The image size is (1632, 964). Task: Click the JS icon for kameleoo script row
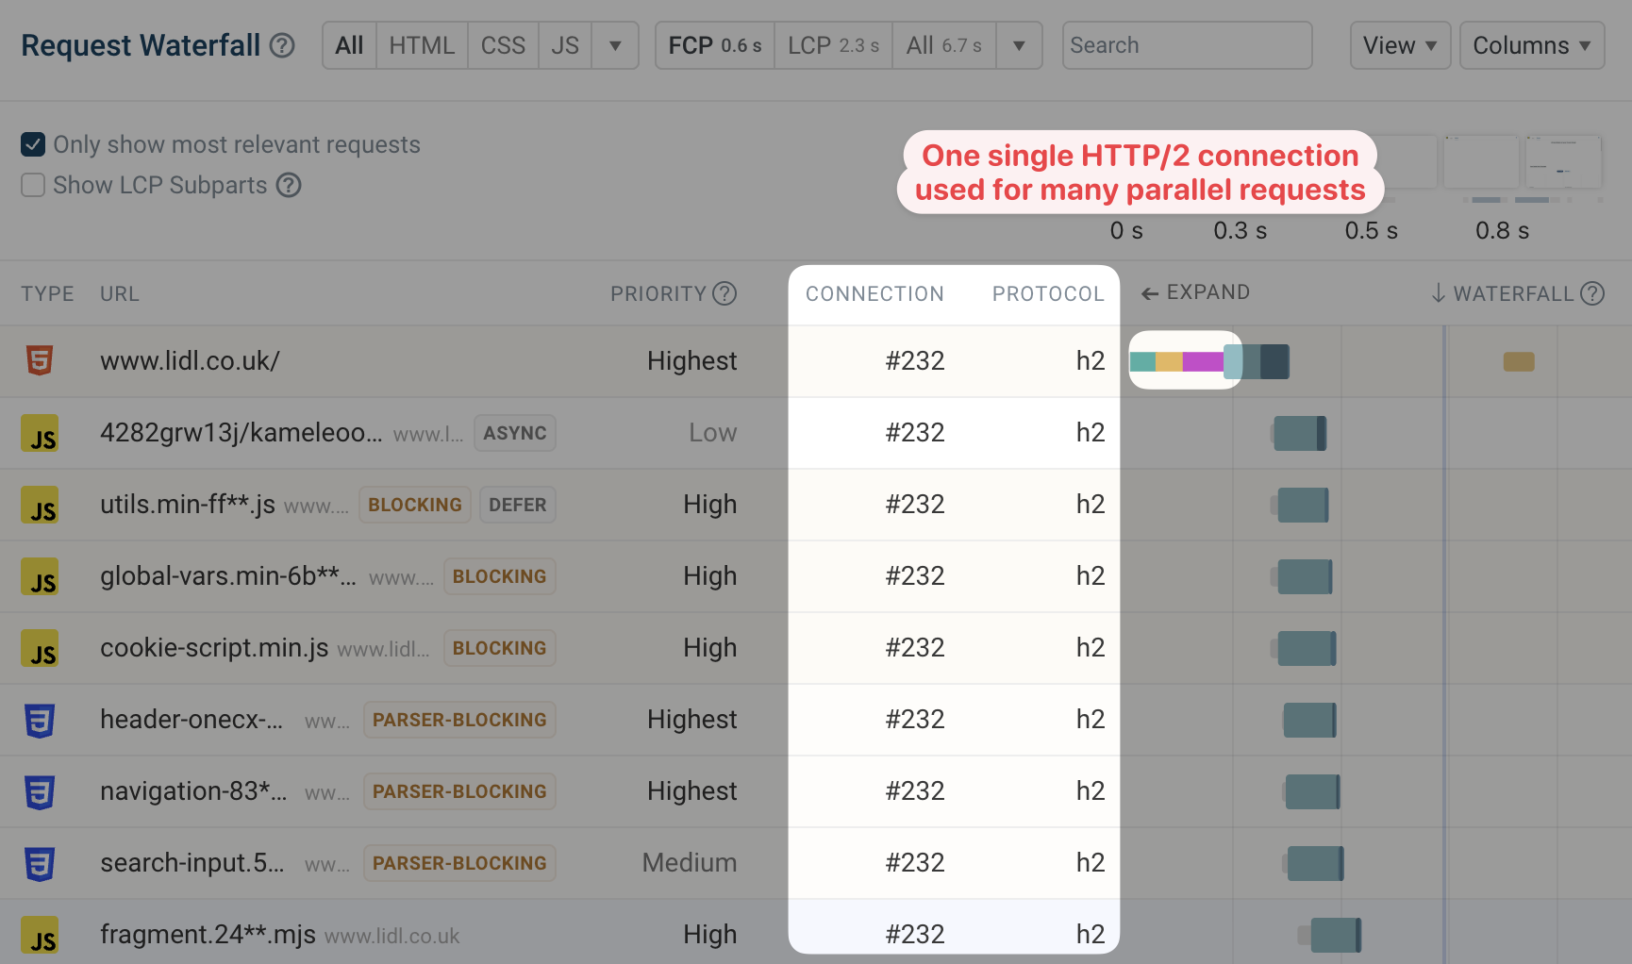click(x=40, y=433)
